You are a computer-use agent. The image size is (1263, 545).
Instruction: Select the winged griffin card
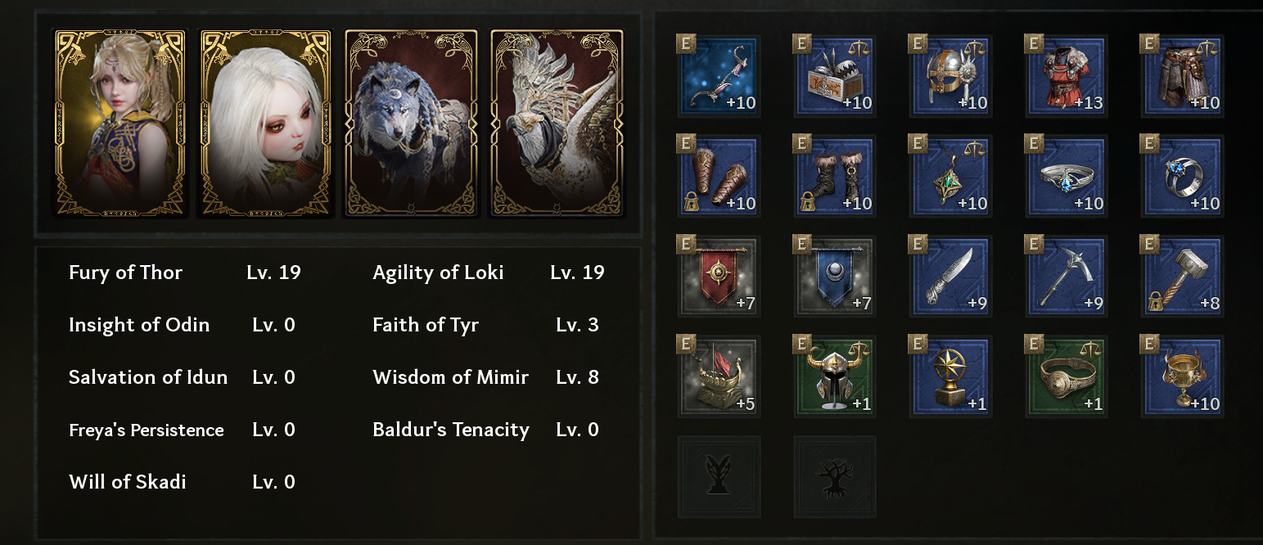(x=557, y=123)
